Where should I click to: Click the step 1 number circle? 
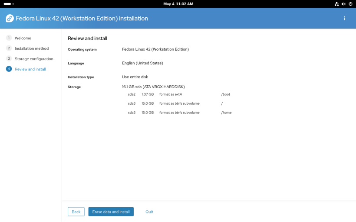click(9, 38)
